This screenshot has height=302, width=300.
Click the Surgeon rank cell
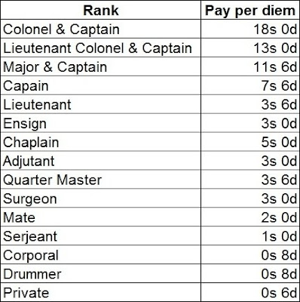click(x=100, y=199)
